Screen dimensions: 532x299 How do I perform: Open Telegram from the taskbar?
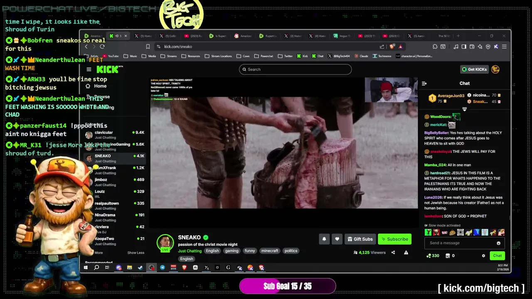click(x=163, y=268)
